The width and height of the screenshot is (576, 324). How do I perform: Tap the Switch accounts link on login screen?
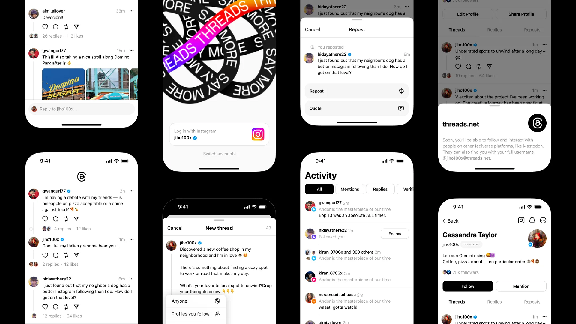tap(219, 154)
